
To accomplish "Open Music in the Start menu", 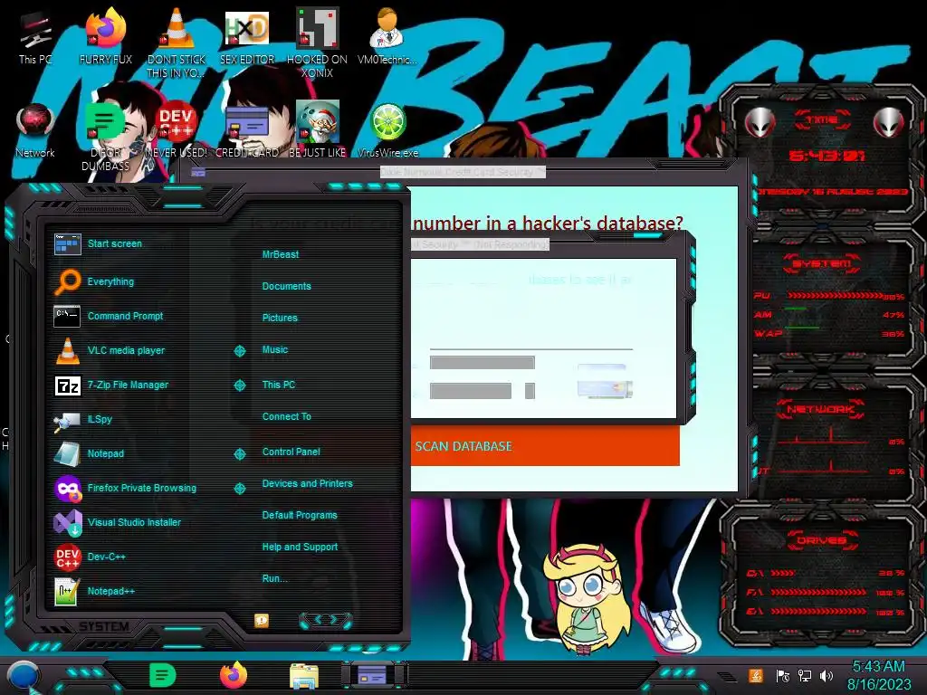I will (x=275, y=350).
